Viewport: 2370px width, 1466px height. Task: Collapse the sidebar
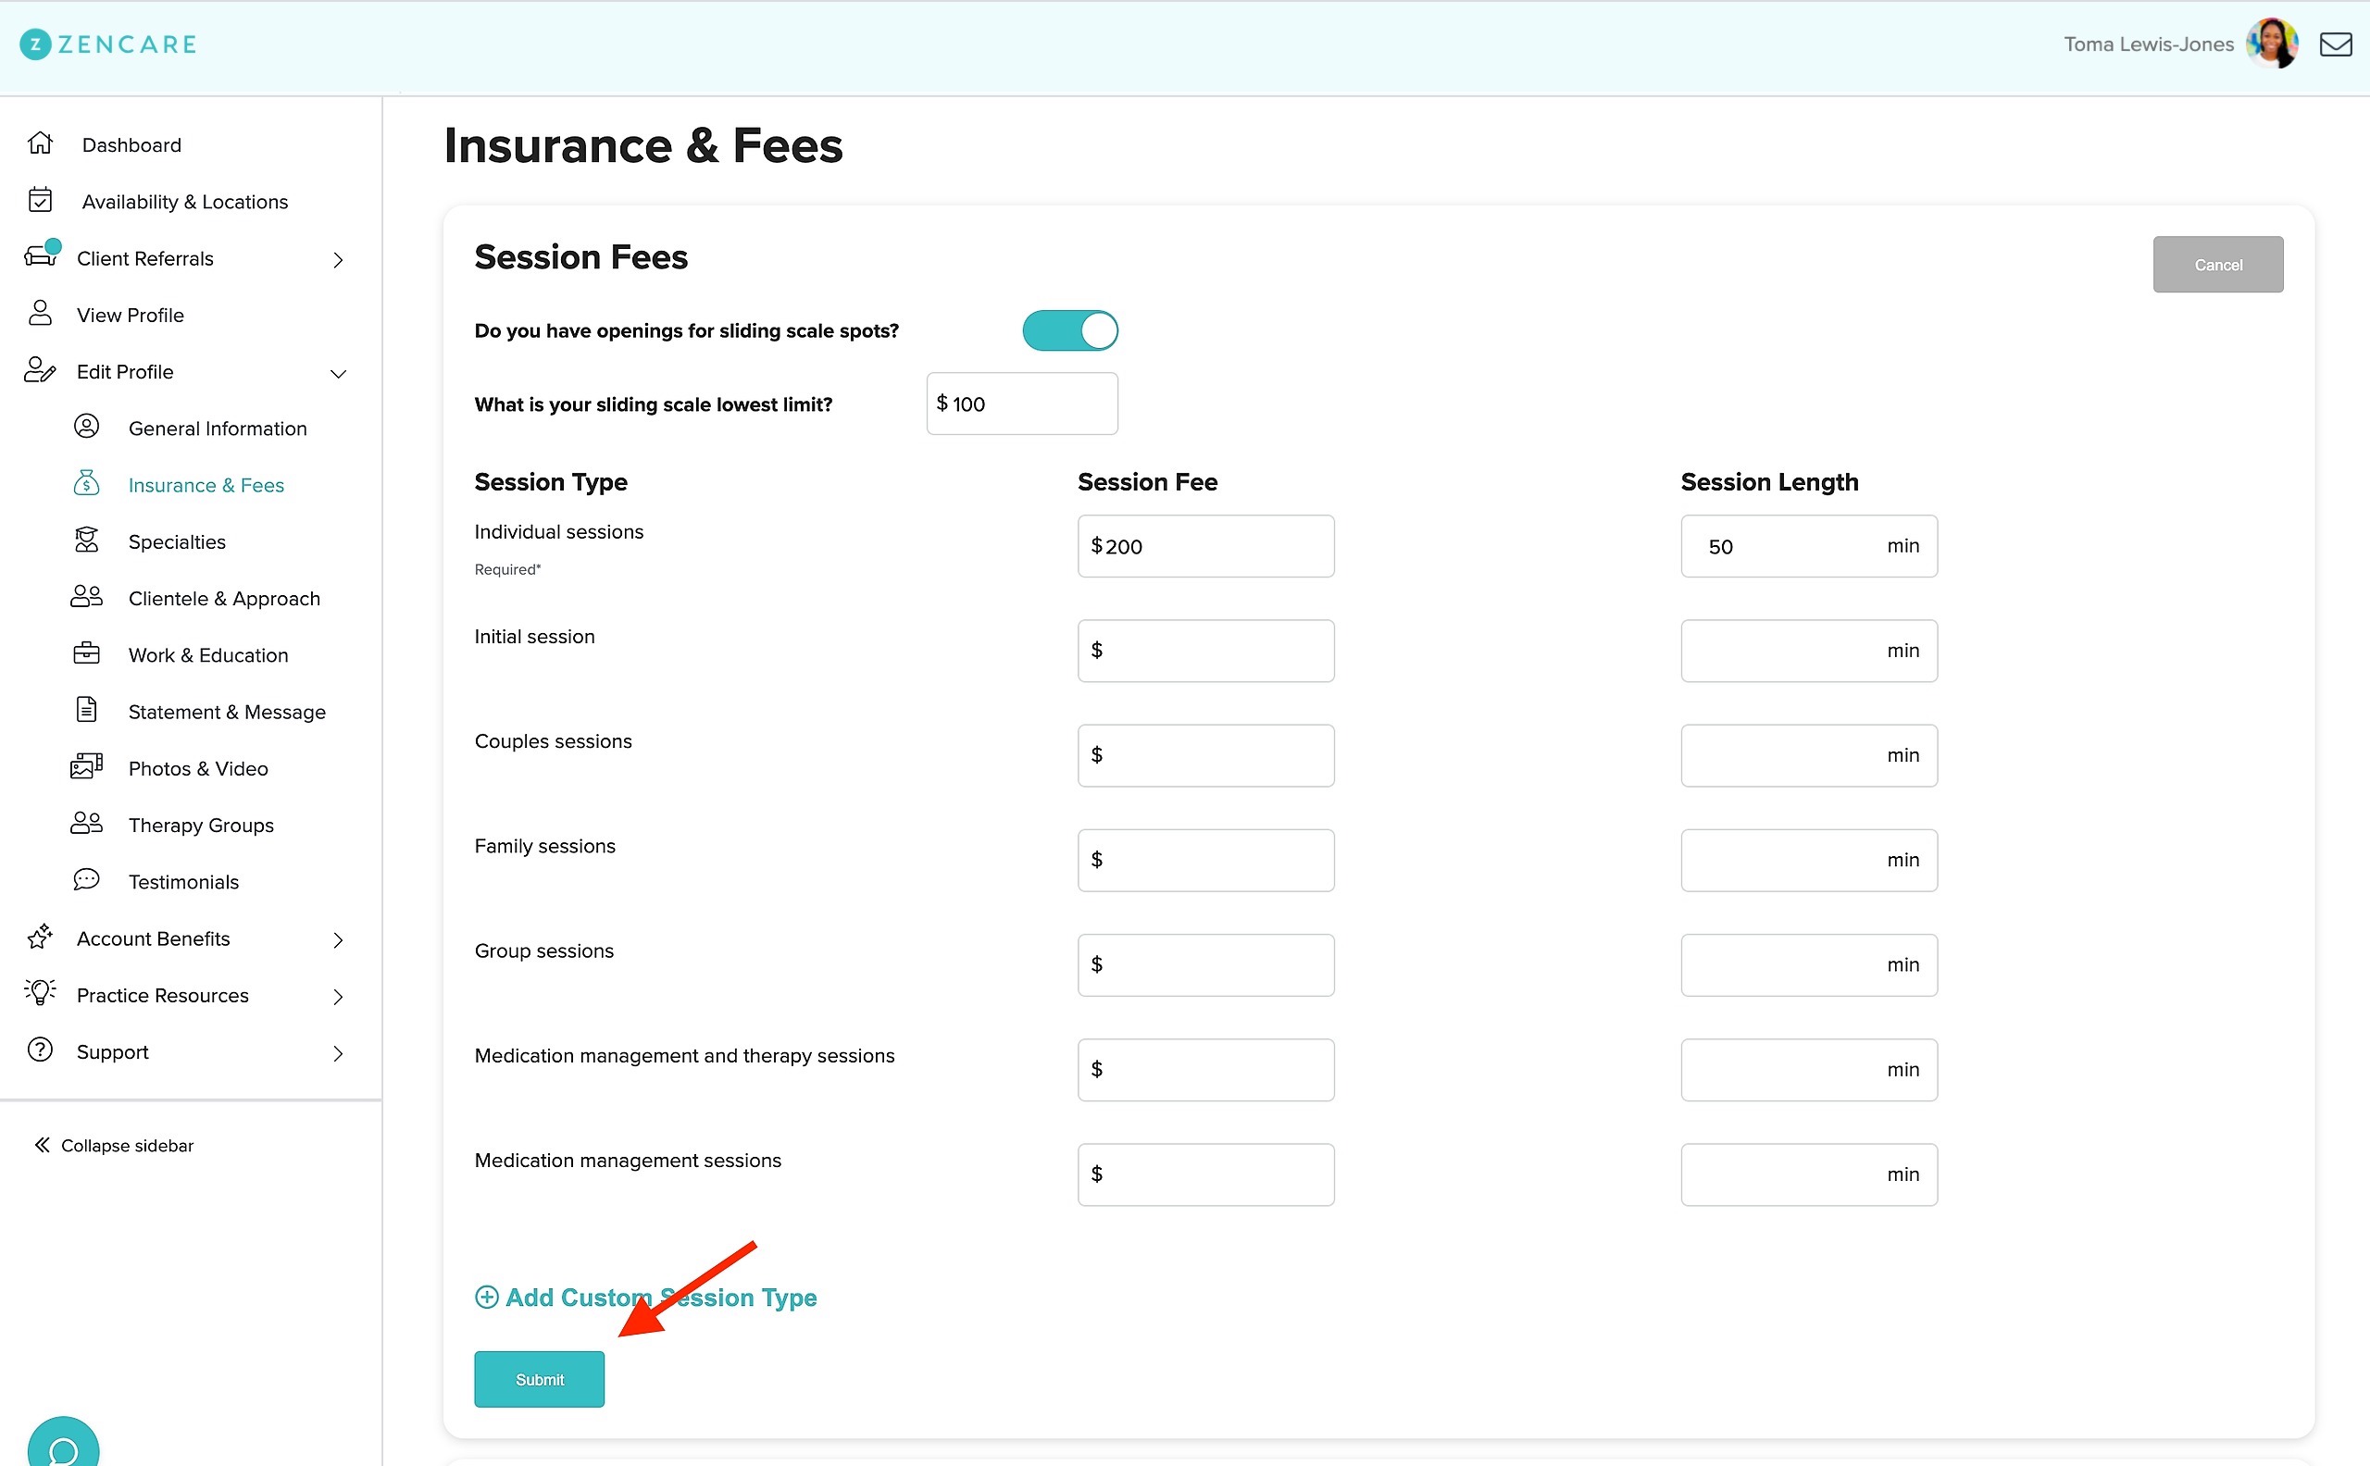(x=113, y=1145)
